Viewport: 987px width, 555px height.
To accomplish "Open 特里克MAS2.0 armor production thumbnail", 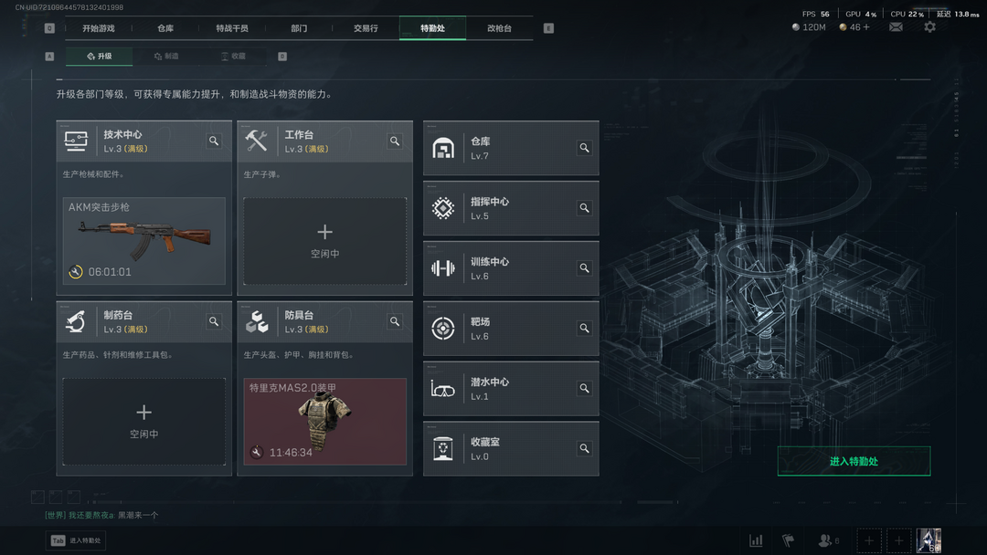I will point(324,422).
